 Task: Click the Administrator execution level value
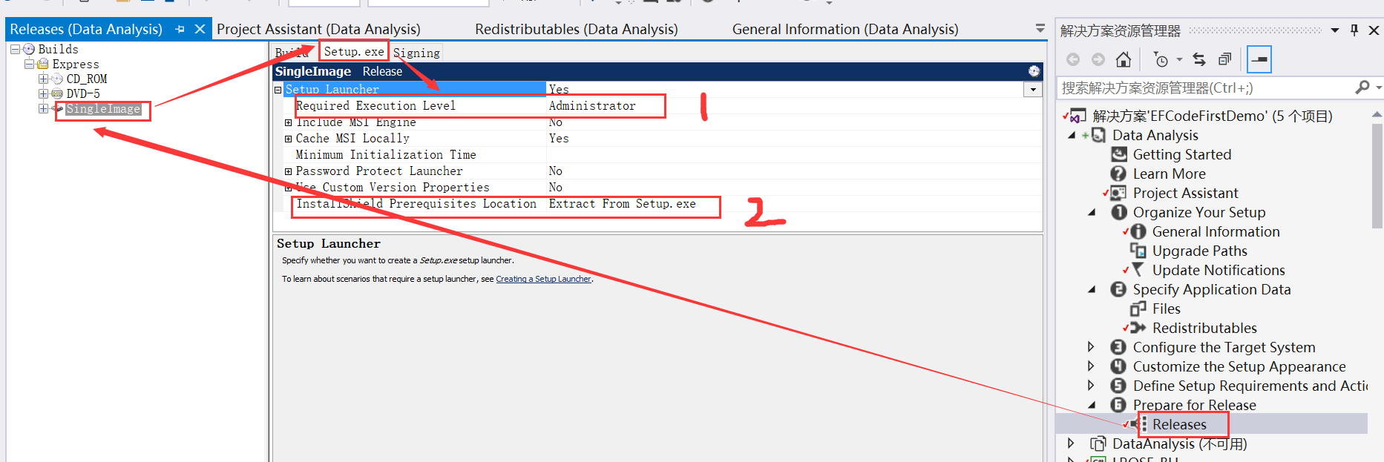point(592,106)
